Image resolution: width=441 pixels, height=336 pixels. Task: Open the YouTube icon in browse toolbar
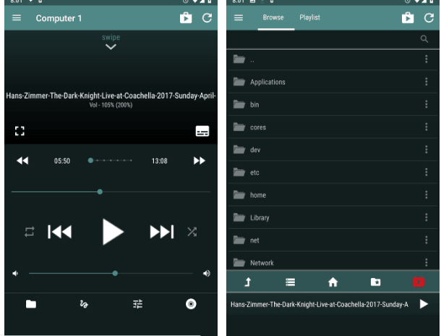pos(419,282)
